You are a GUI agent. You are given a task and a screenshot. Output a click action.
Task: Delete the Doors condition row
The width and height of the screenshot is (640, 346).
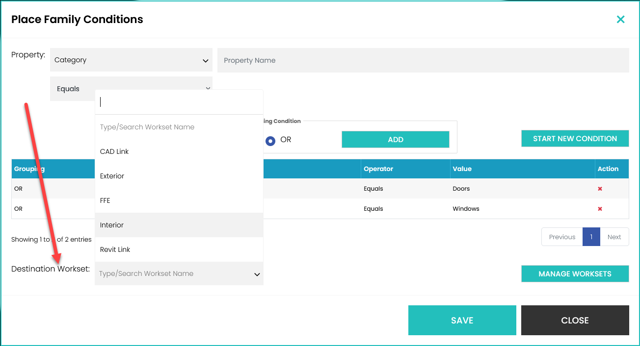(x=600, y=189)
